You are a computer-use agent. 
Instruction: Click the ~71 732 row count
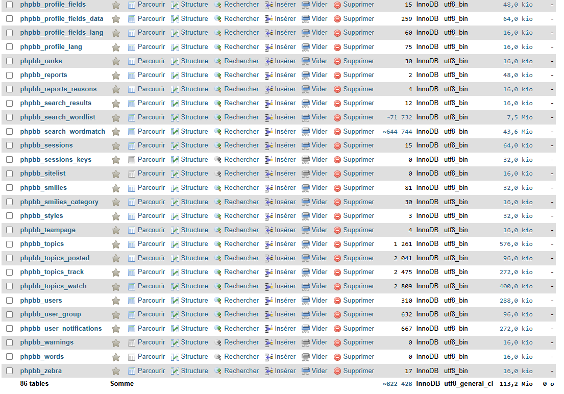[x=399, y=117]
